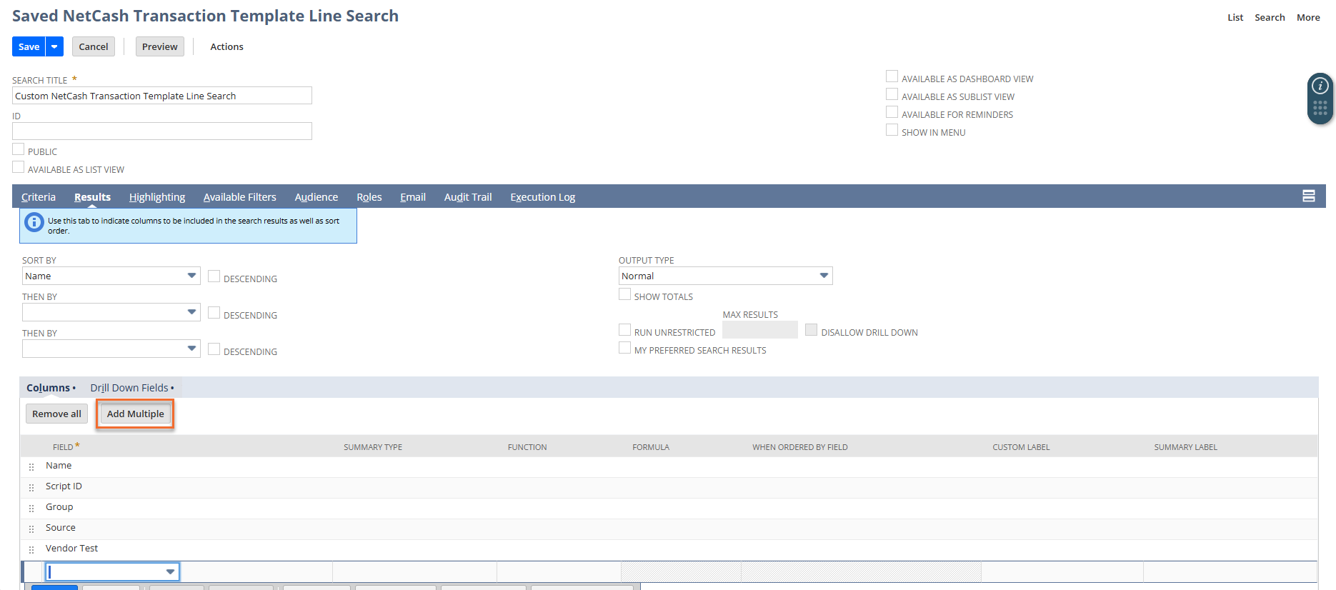Expand the Output Type dropdown
Screen dimensions: 1336x590
tap(725, 276)
